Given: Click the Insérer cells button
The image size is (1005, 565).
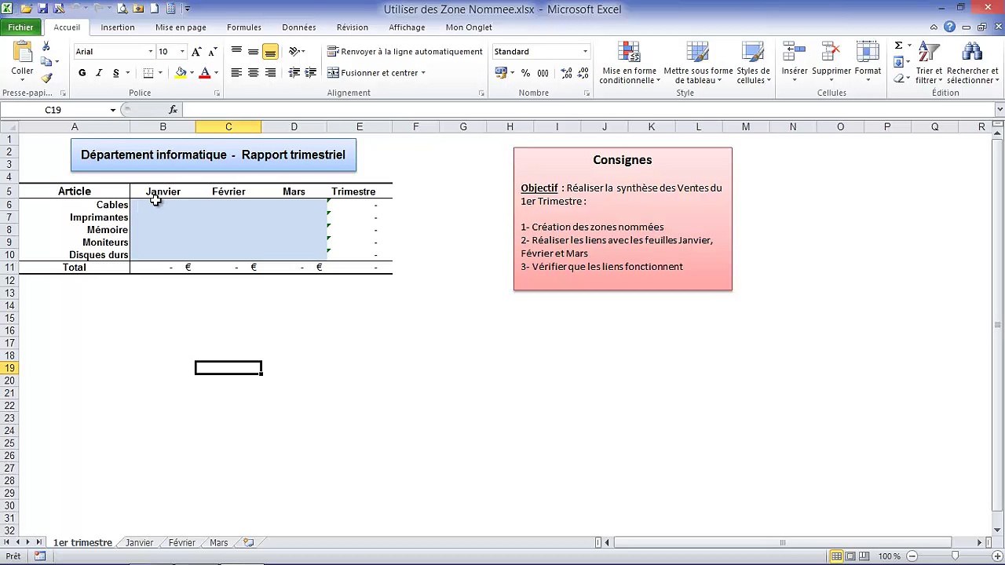Looking at the screenshot, I should pyautogui.click(x=795, y=61).
